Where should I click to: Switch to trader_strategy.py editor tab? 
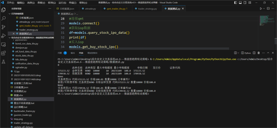tap(147, 9)
